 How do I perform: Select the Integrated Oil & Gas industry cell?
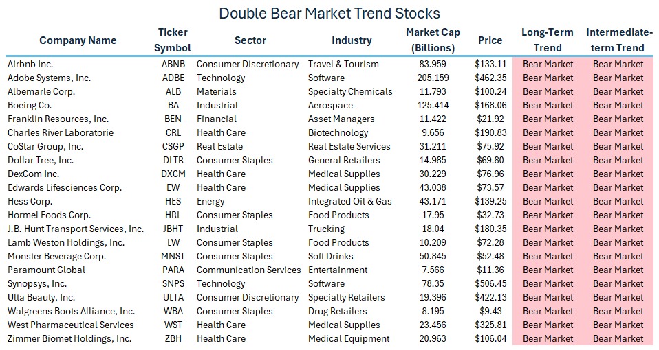(x=349, y=201)
